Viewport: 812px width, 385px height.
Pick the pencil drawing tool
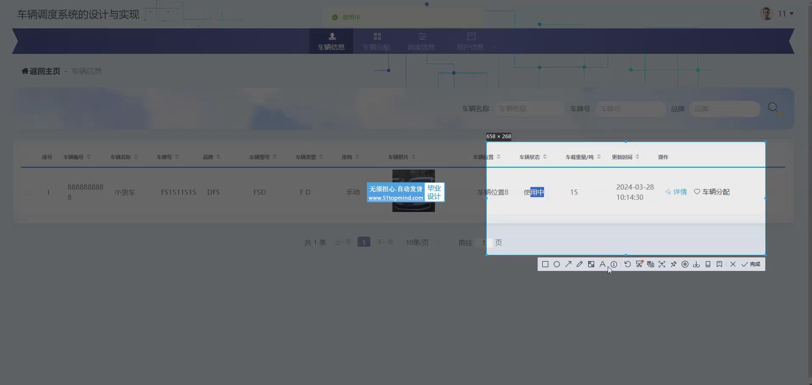click(x=580, y=264)
